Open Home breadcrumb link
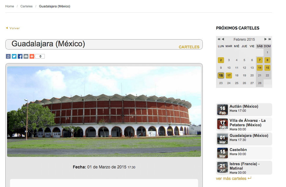Image resolution: width=286 pixels, height=187 pixels. coord(10,6)
